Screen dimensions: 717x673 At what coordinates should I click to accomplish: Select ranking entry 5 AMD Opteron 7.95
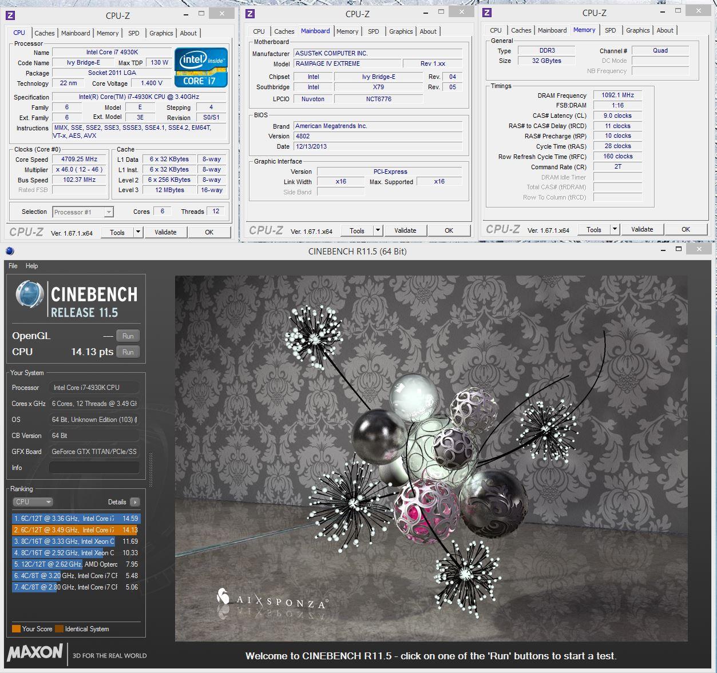tap(76, 564)
